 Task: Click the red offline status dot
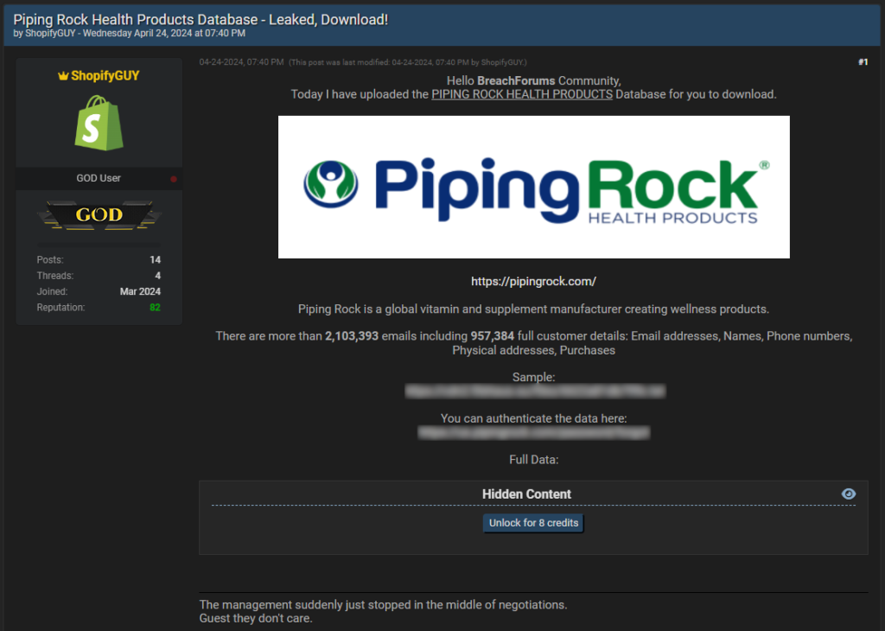point(174,179)
